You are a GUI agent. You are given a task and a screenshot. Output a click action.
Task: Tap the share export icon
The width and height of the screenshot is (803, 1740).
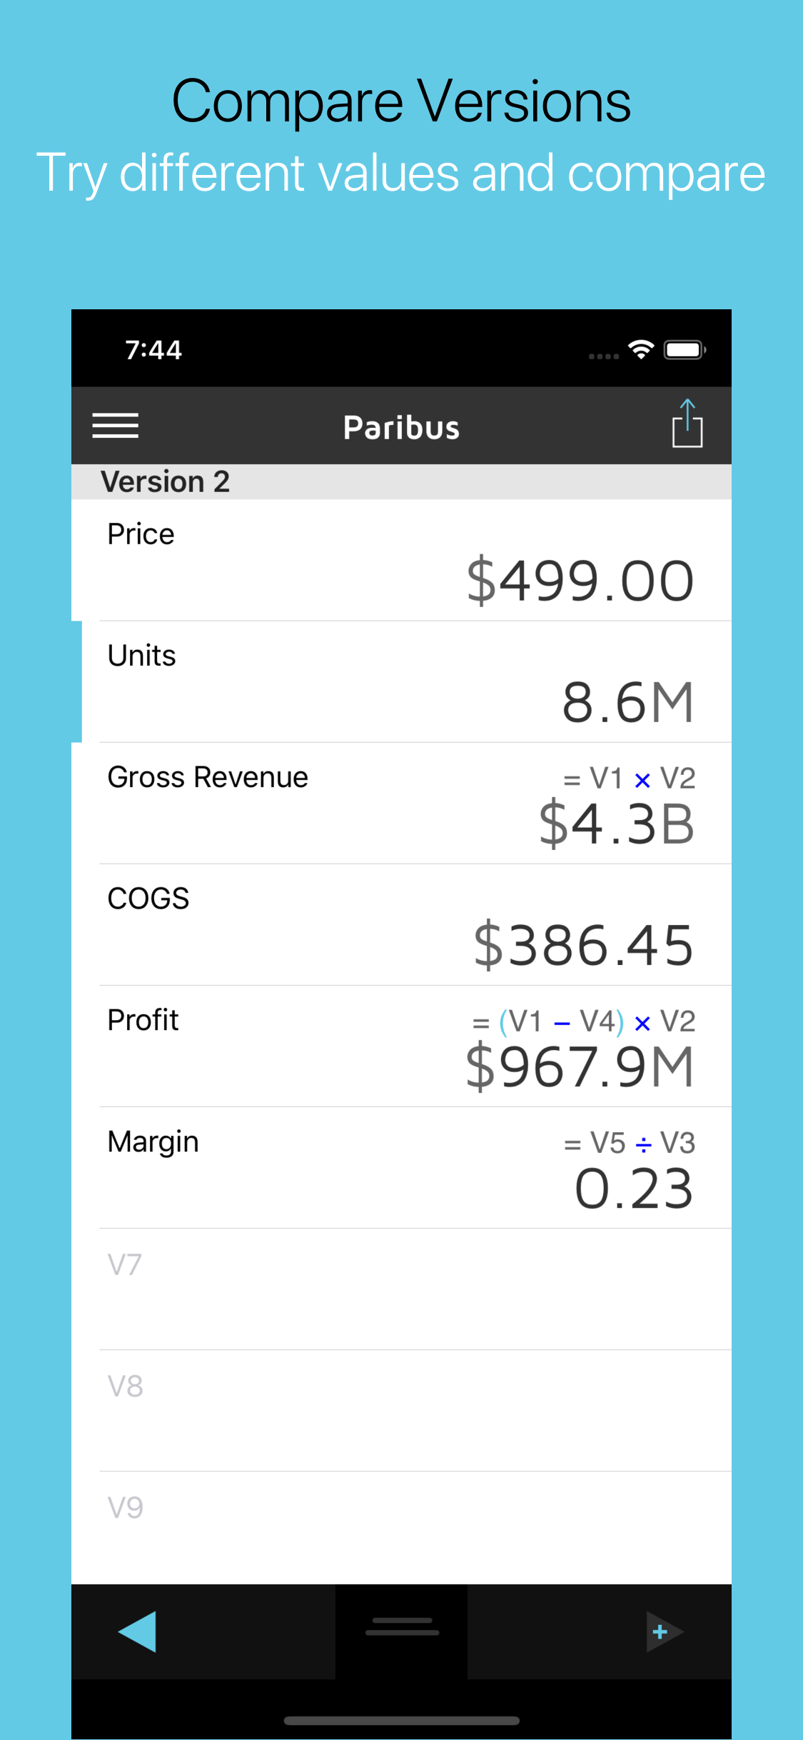pos(687,424)
